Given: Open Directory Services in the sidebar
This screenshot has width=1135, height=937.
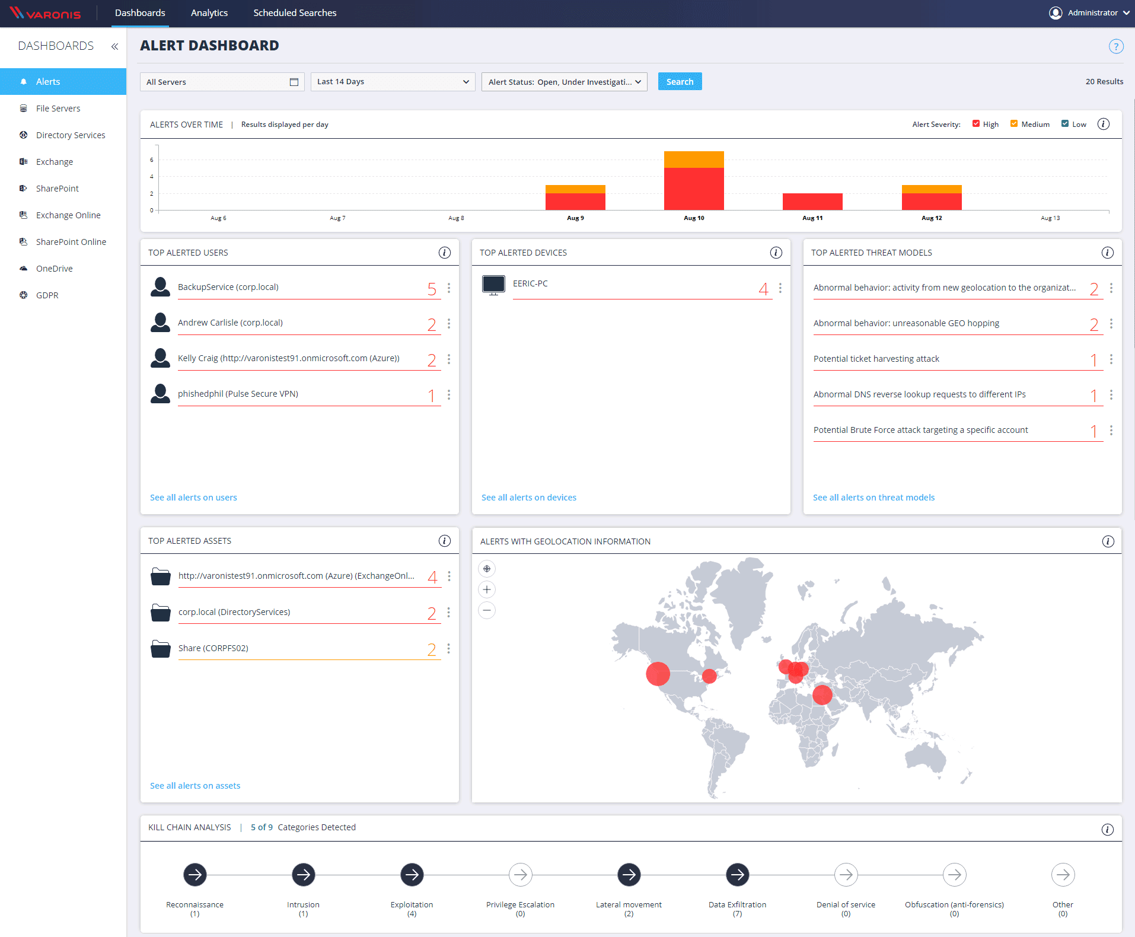Looking at the screenshot, I should coord(71,135).
